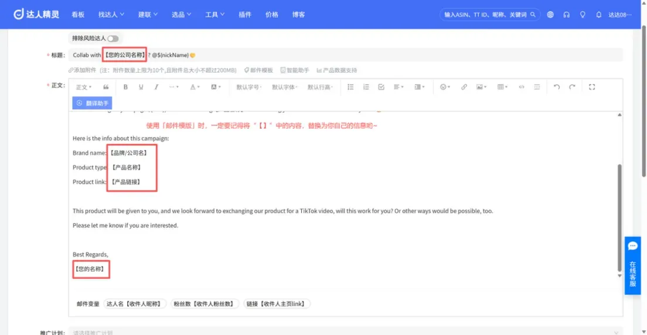Open the 看板 dashboard menu
Image resolution: width=647 pixels, height=335 pixels.
point(78,15)
